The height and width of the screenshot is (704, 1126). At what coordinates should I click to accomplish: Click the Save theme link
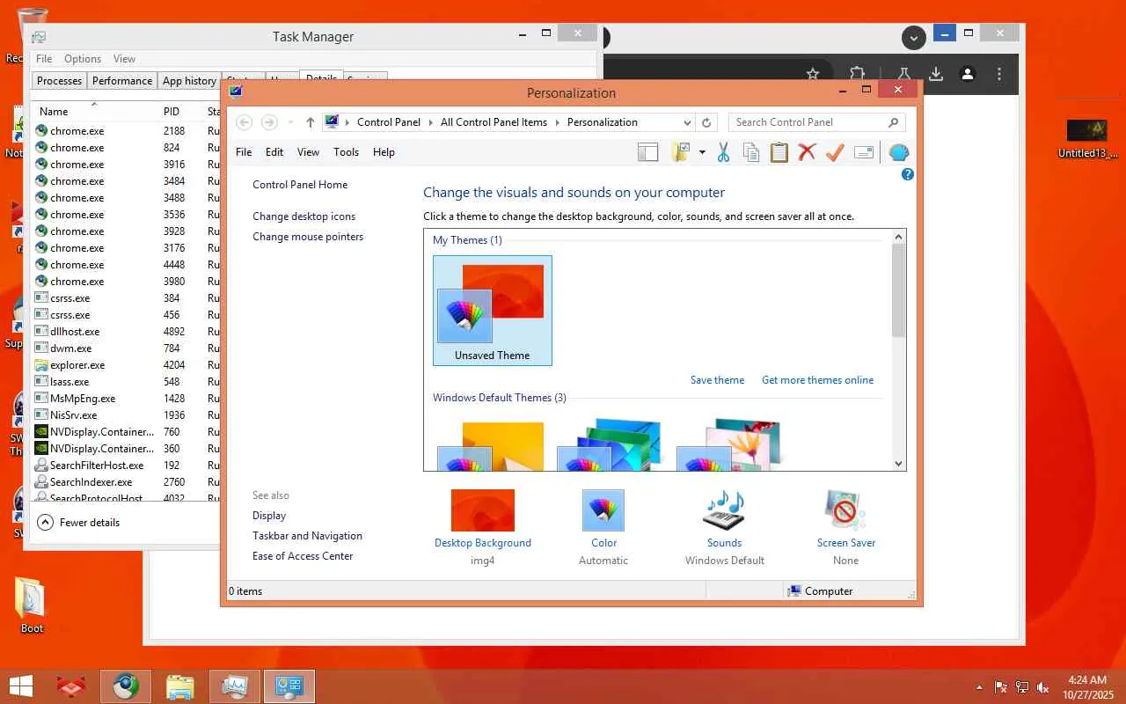point(717,380)
